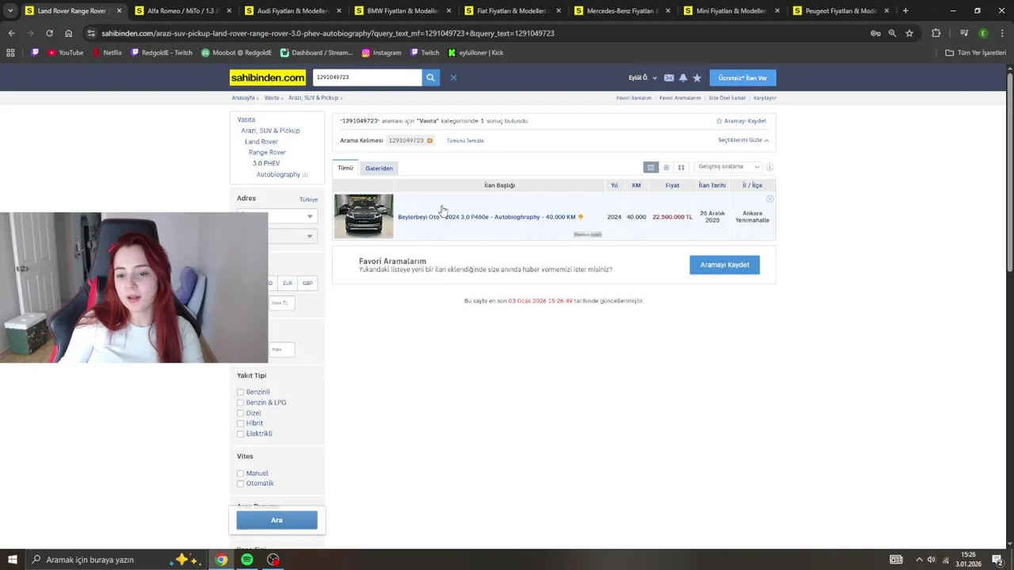Viewport: 1014px width, 570px height.
Task: Click the site search input field
Action: [367, 78]
